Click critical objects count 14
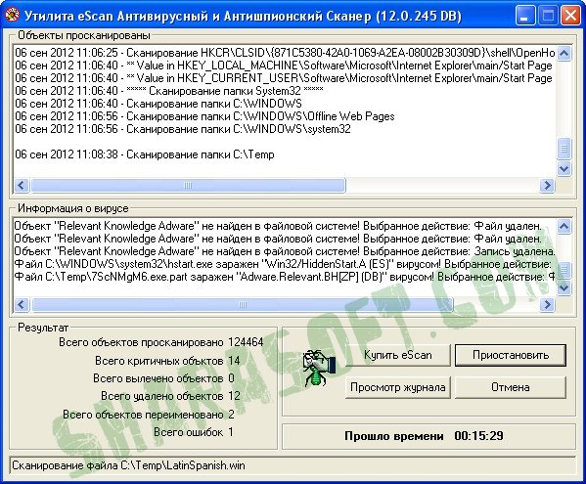Viewport: 586px width, 484px height. pyautogui.click(x=234, y=361)
